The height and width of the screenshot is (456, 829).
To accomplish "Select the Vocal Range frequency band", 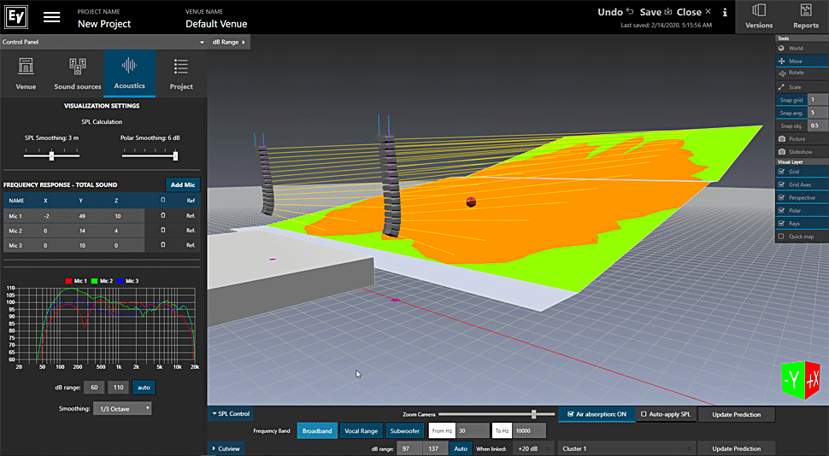I will [x=361, y=431].
